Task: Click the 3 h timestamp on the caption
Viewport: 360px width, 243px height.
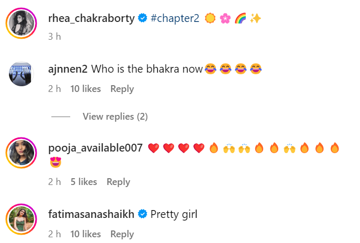Action: (x=54, y=37)
